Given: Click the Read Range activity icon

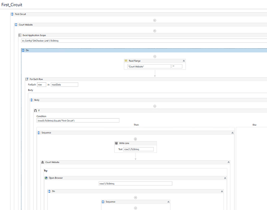Looking at the screenshot, I should click(x=126, y=61).
